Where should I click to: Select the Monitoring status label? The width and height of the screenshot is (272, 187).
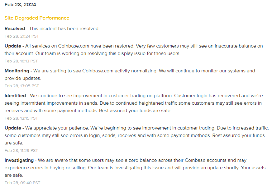[x=17, y=71]
